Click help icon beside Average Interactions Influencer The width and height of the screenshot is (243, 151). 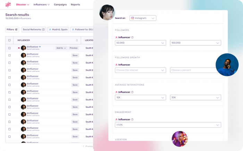click(133, 92)
